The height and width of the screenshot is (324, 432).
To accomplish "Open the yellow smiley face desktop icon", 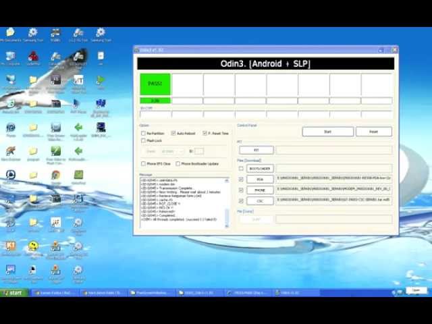I will click(33, 246).
